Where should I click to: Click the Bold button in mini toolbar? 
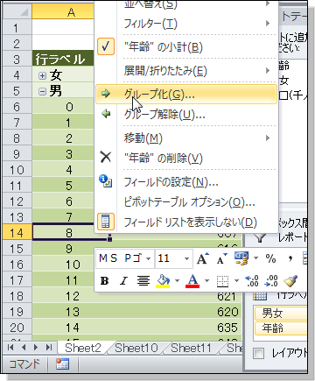pyautogui.click(x=104, y=280)
